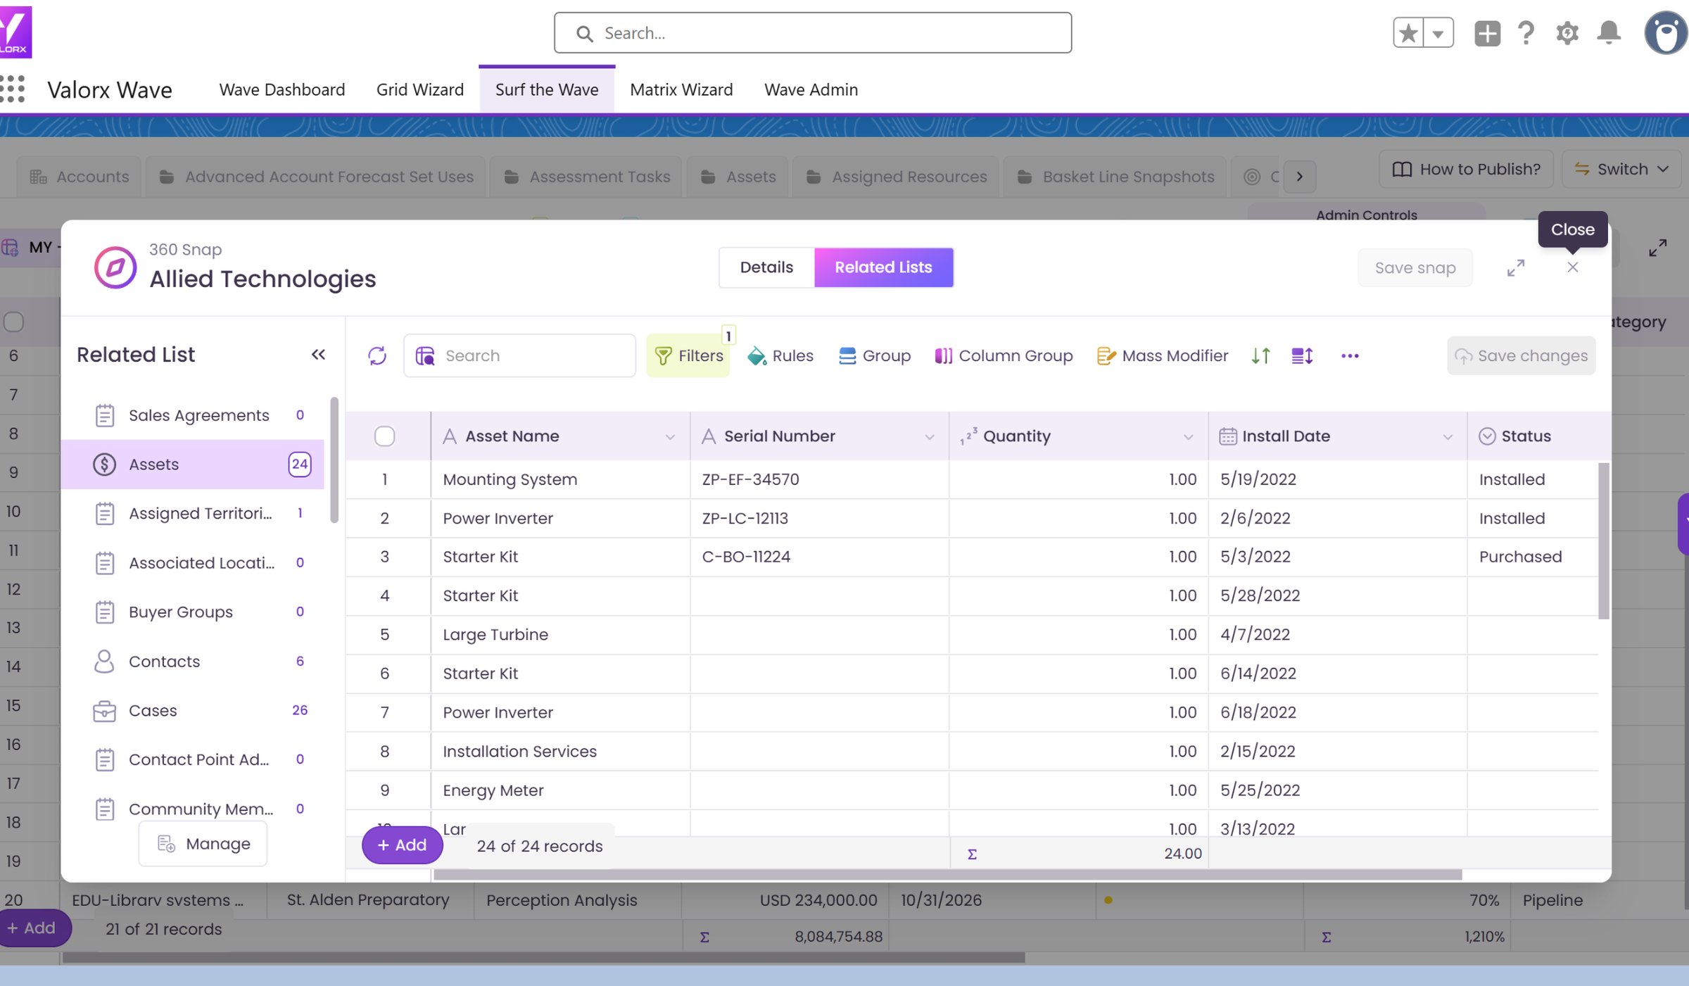Screen dimensions: 1689x986
Task: Show more object tabs with right chevron
Action: pyautogui.click(x=1300, y=177)
